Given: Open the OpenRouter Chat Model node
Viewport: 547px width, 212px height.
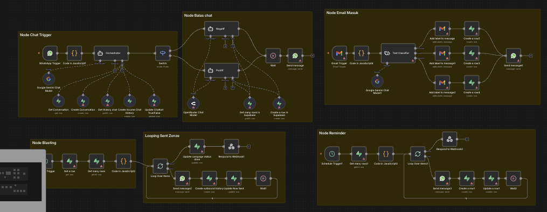Looking at the screenshot, I should coord(193,104).
